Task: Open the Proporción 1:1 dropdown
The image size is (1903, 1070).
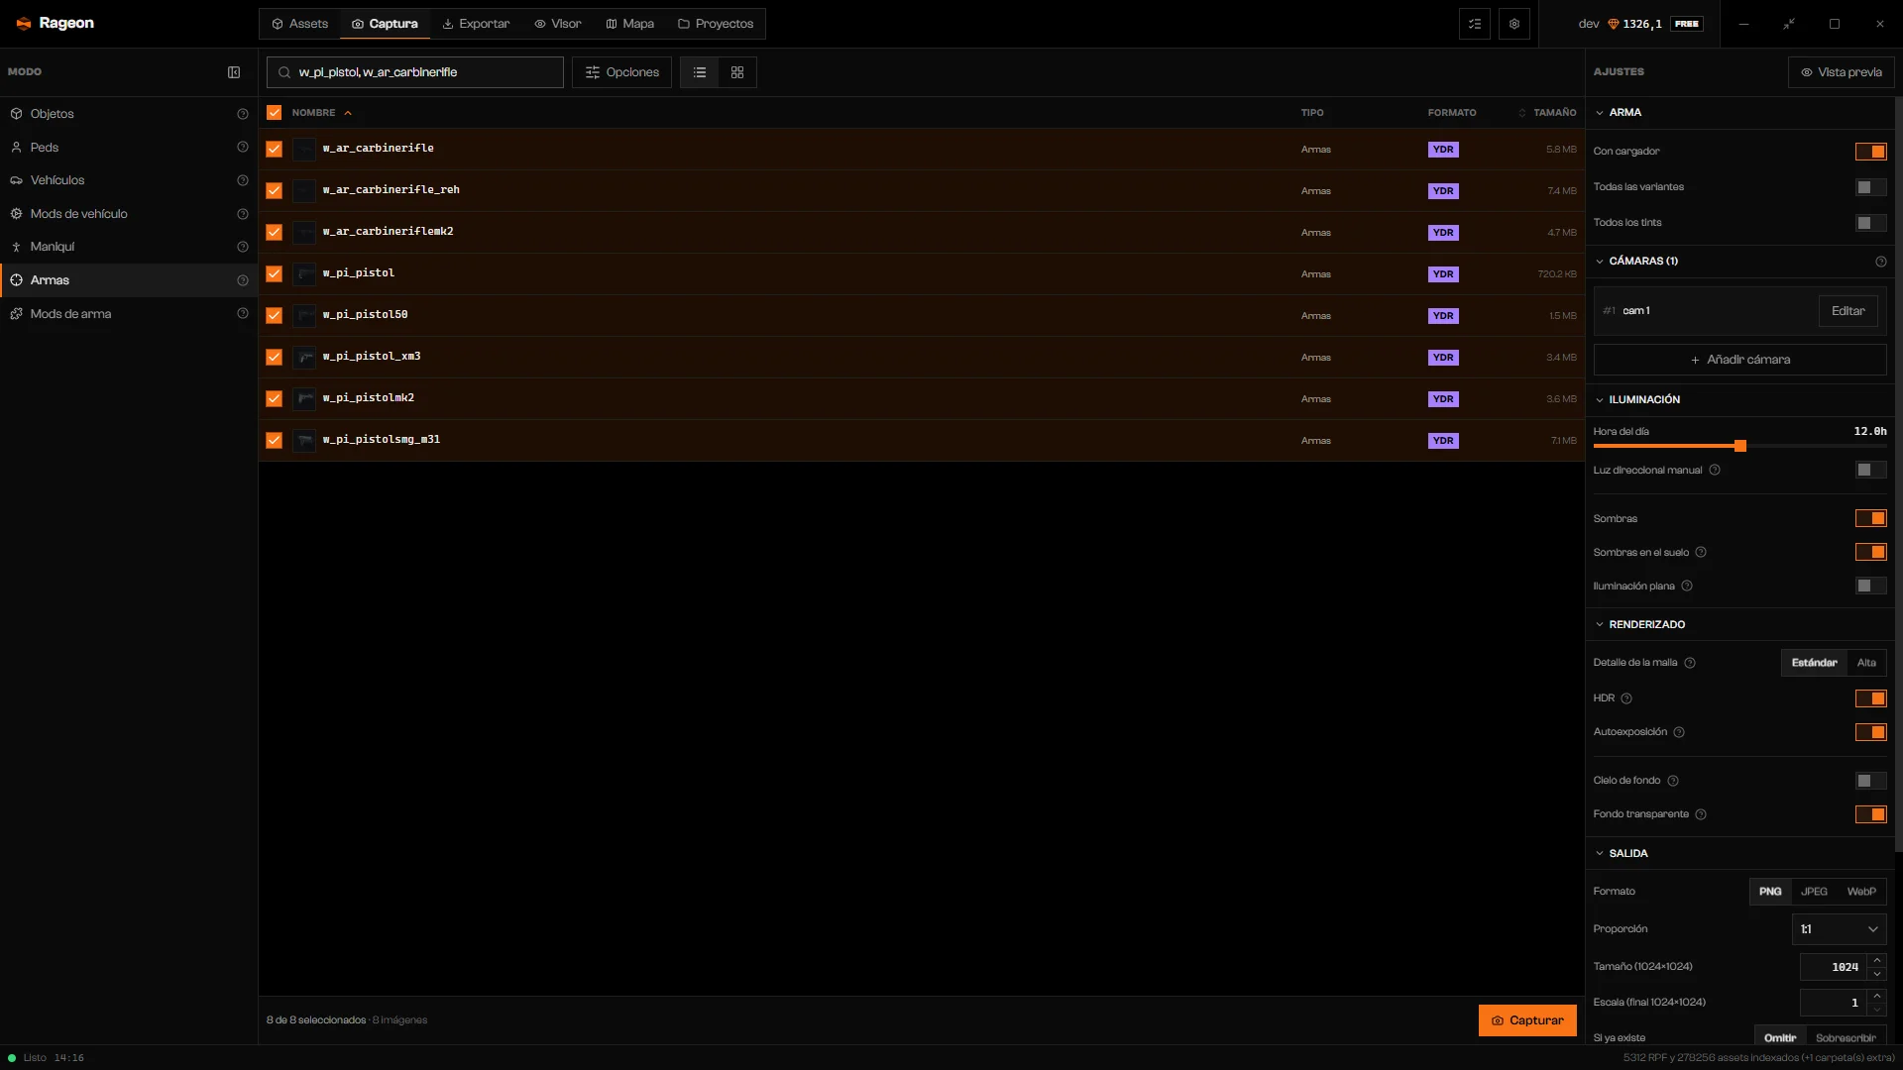Action: pos(1840,929)
